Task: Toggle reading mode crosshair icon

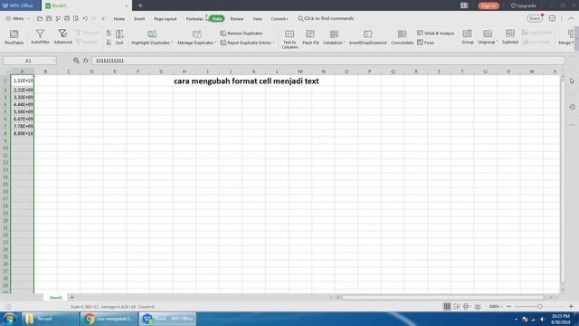Action: tap(467, 306)
